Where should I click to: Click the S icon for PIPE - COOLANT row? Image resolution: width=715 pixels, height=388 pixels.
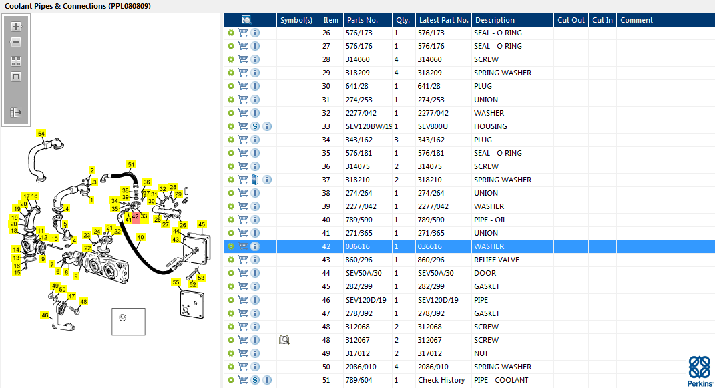pyautogui.click(x=255, y=380)
